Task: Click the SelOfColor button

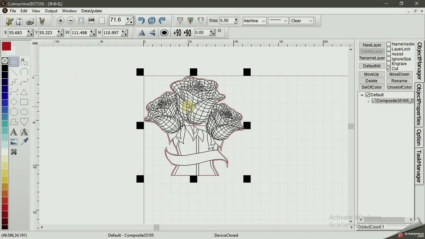Action: 372,87
